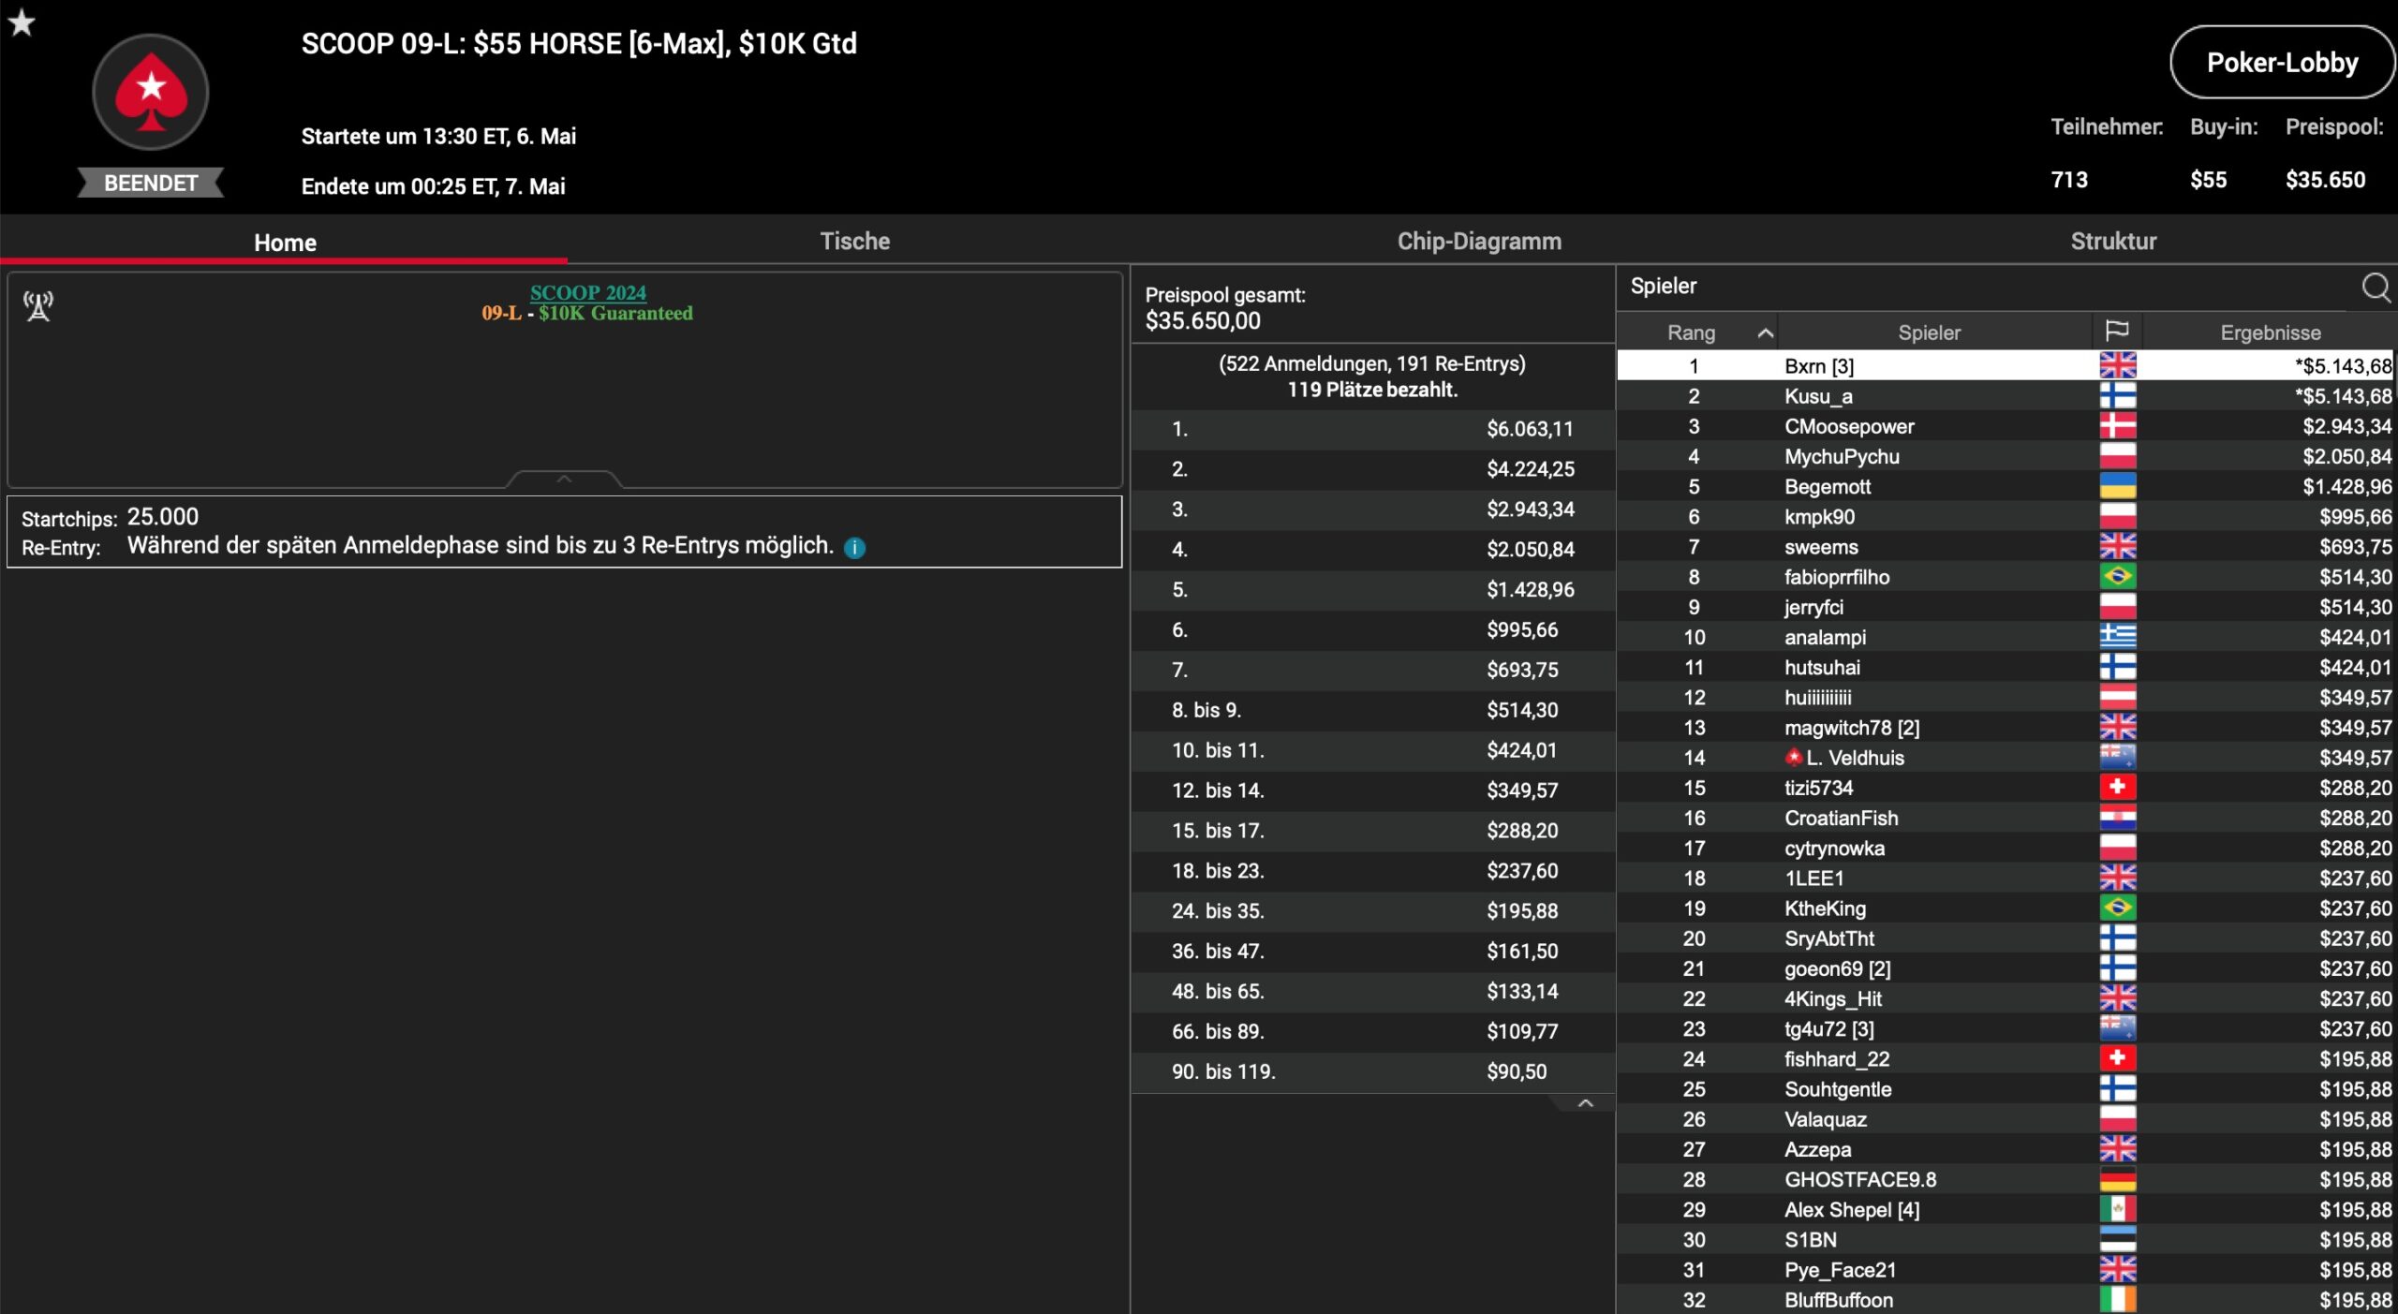The image size is (2398, 1314).
Task: Click the UK flag beside Bxrn
Action: 2117,365
